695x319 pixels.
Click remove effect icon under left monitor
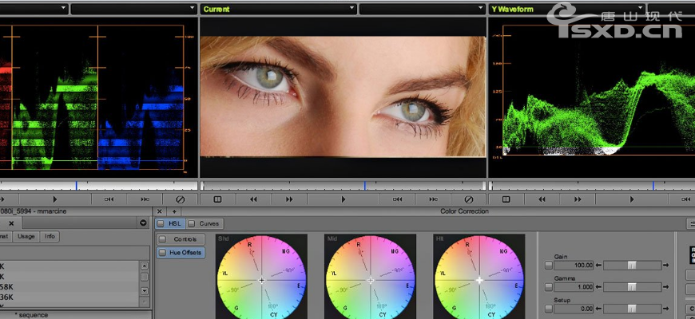coord(181,199)
